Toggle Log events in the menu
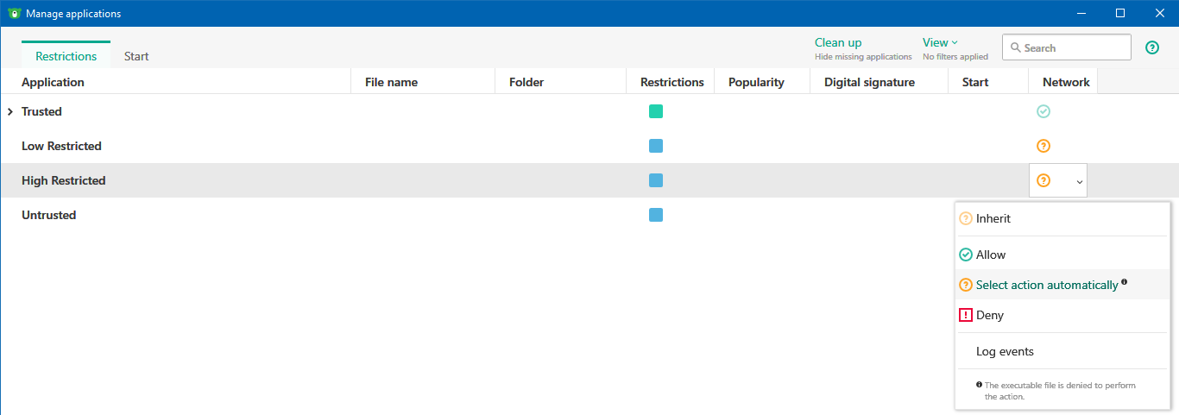The width and height of the screenshot is (1179, 415). pyautogui.click(x=1062, y=351)
